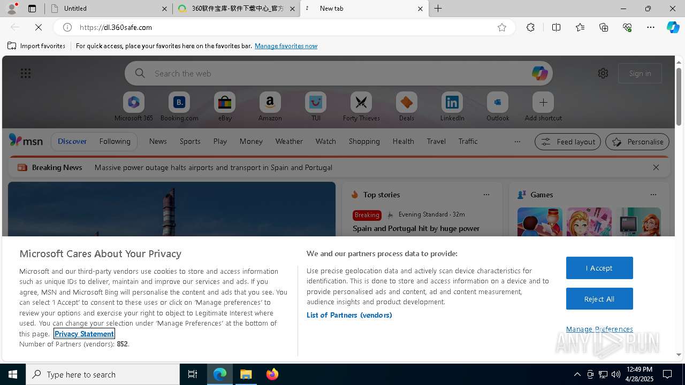Open Browser essentials heart icon
Screen dimensions: 685x385
(627, 27)
